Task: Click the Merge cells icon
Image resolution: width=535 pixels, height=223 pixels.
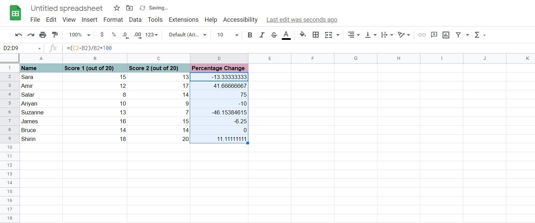Action: [329, 35]
